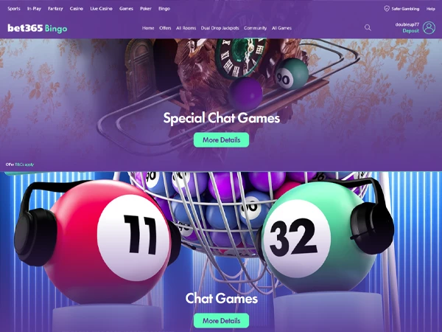Image resolution: width=442 pixels, height=332 pixels.
Task: Open the user account avatar icon
Action: (429, 28)
